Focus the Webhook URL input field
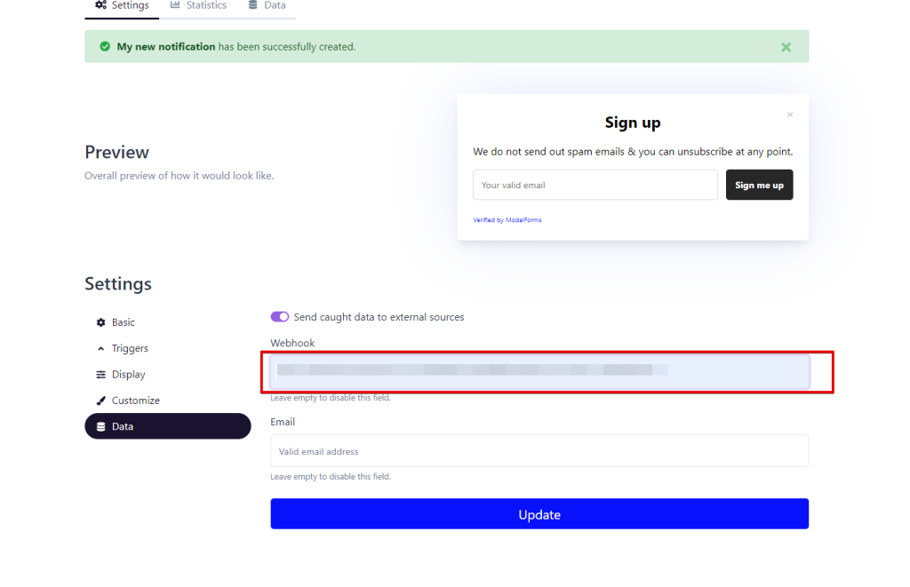This screenshot has width=910, height=587. (x=539, y=371)
